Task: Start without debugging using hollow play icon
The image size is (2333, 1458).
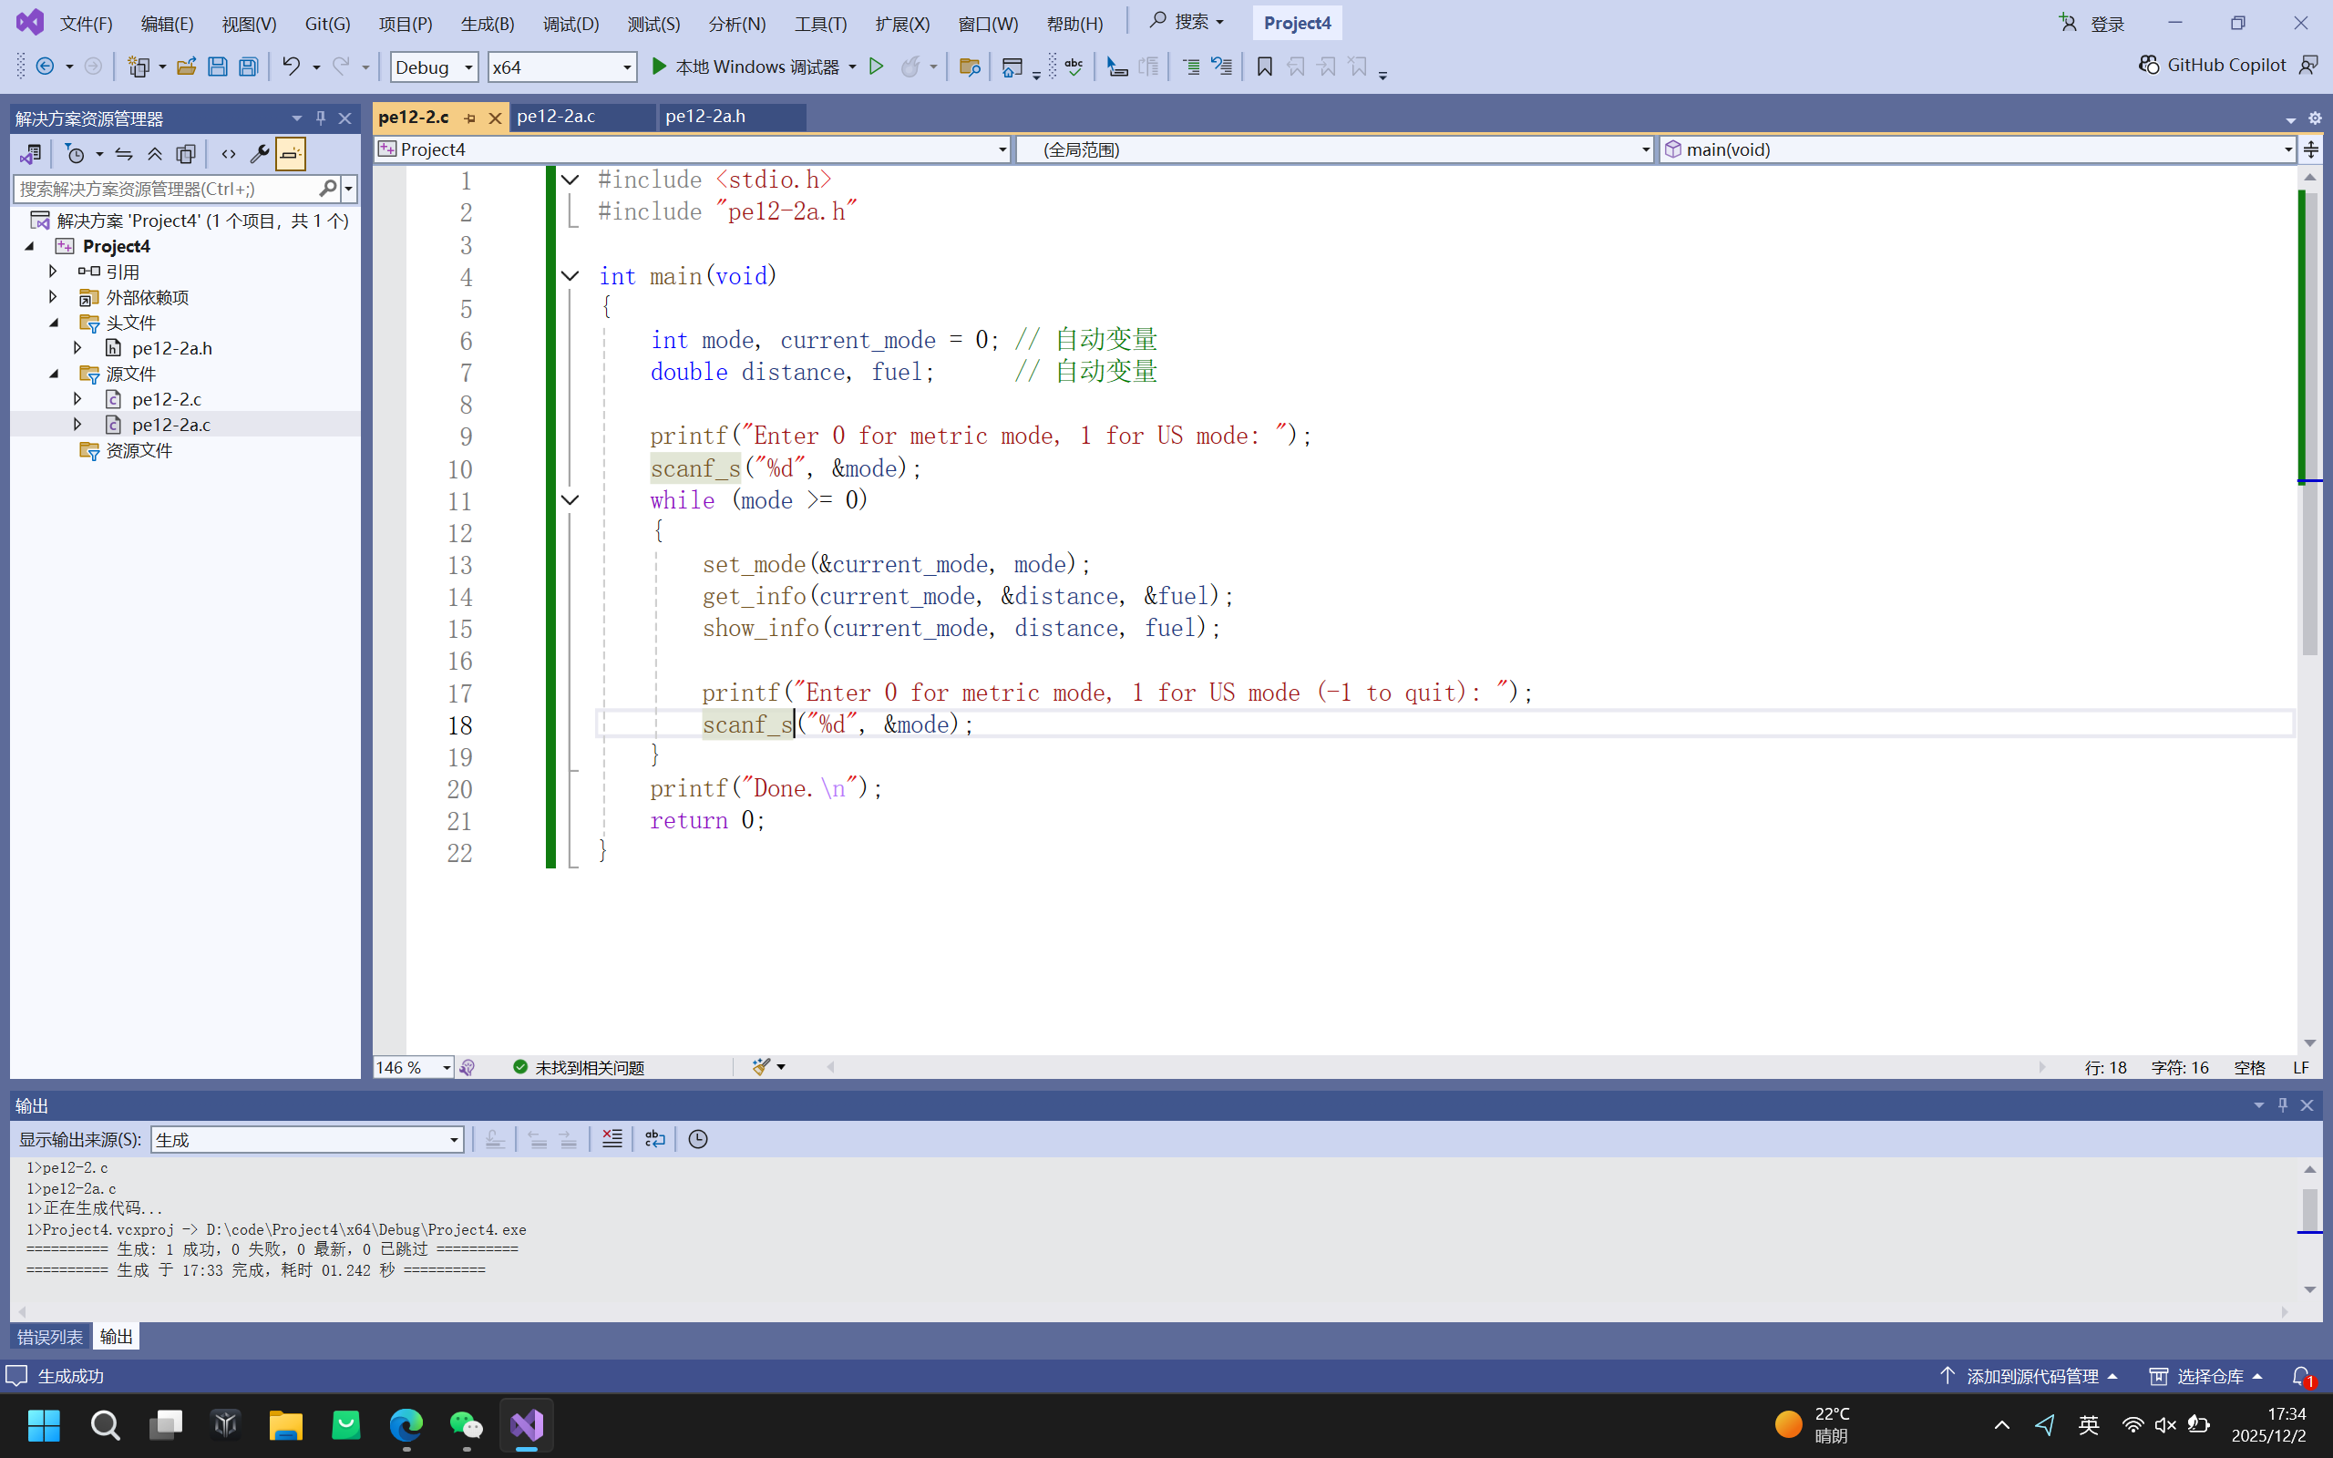Action: click(x=876, y=67)
